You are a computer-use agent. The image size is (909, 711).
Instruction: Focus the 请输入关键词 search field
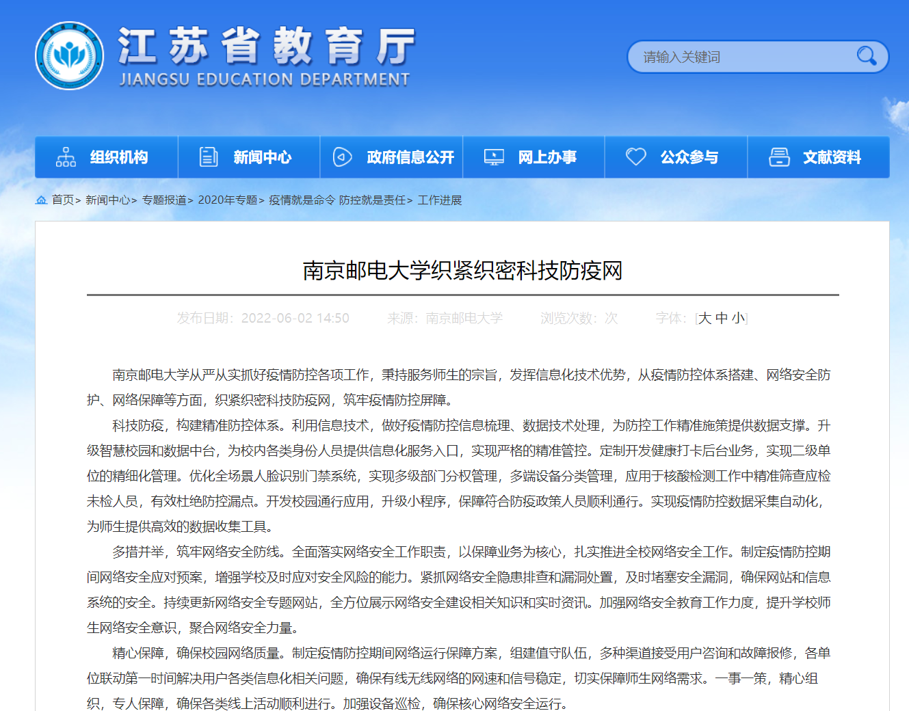pos(742,57)
